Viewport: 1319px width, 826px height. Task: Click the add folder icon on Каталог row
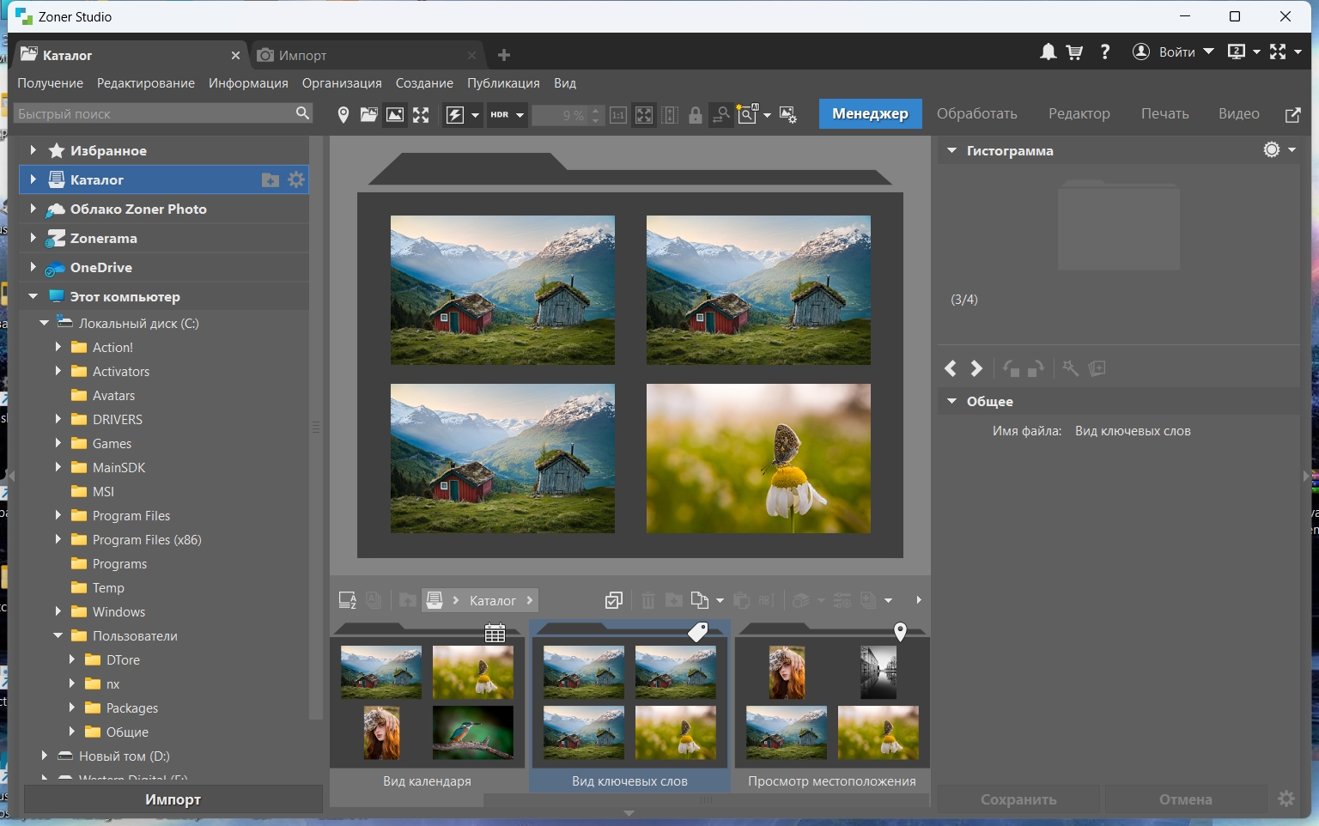coord(270,179)
